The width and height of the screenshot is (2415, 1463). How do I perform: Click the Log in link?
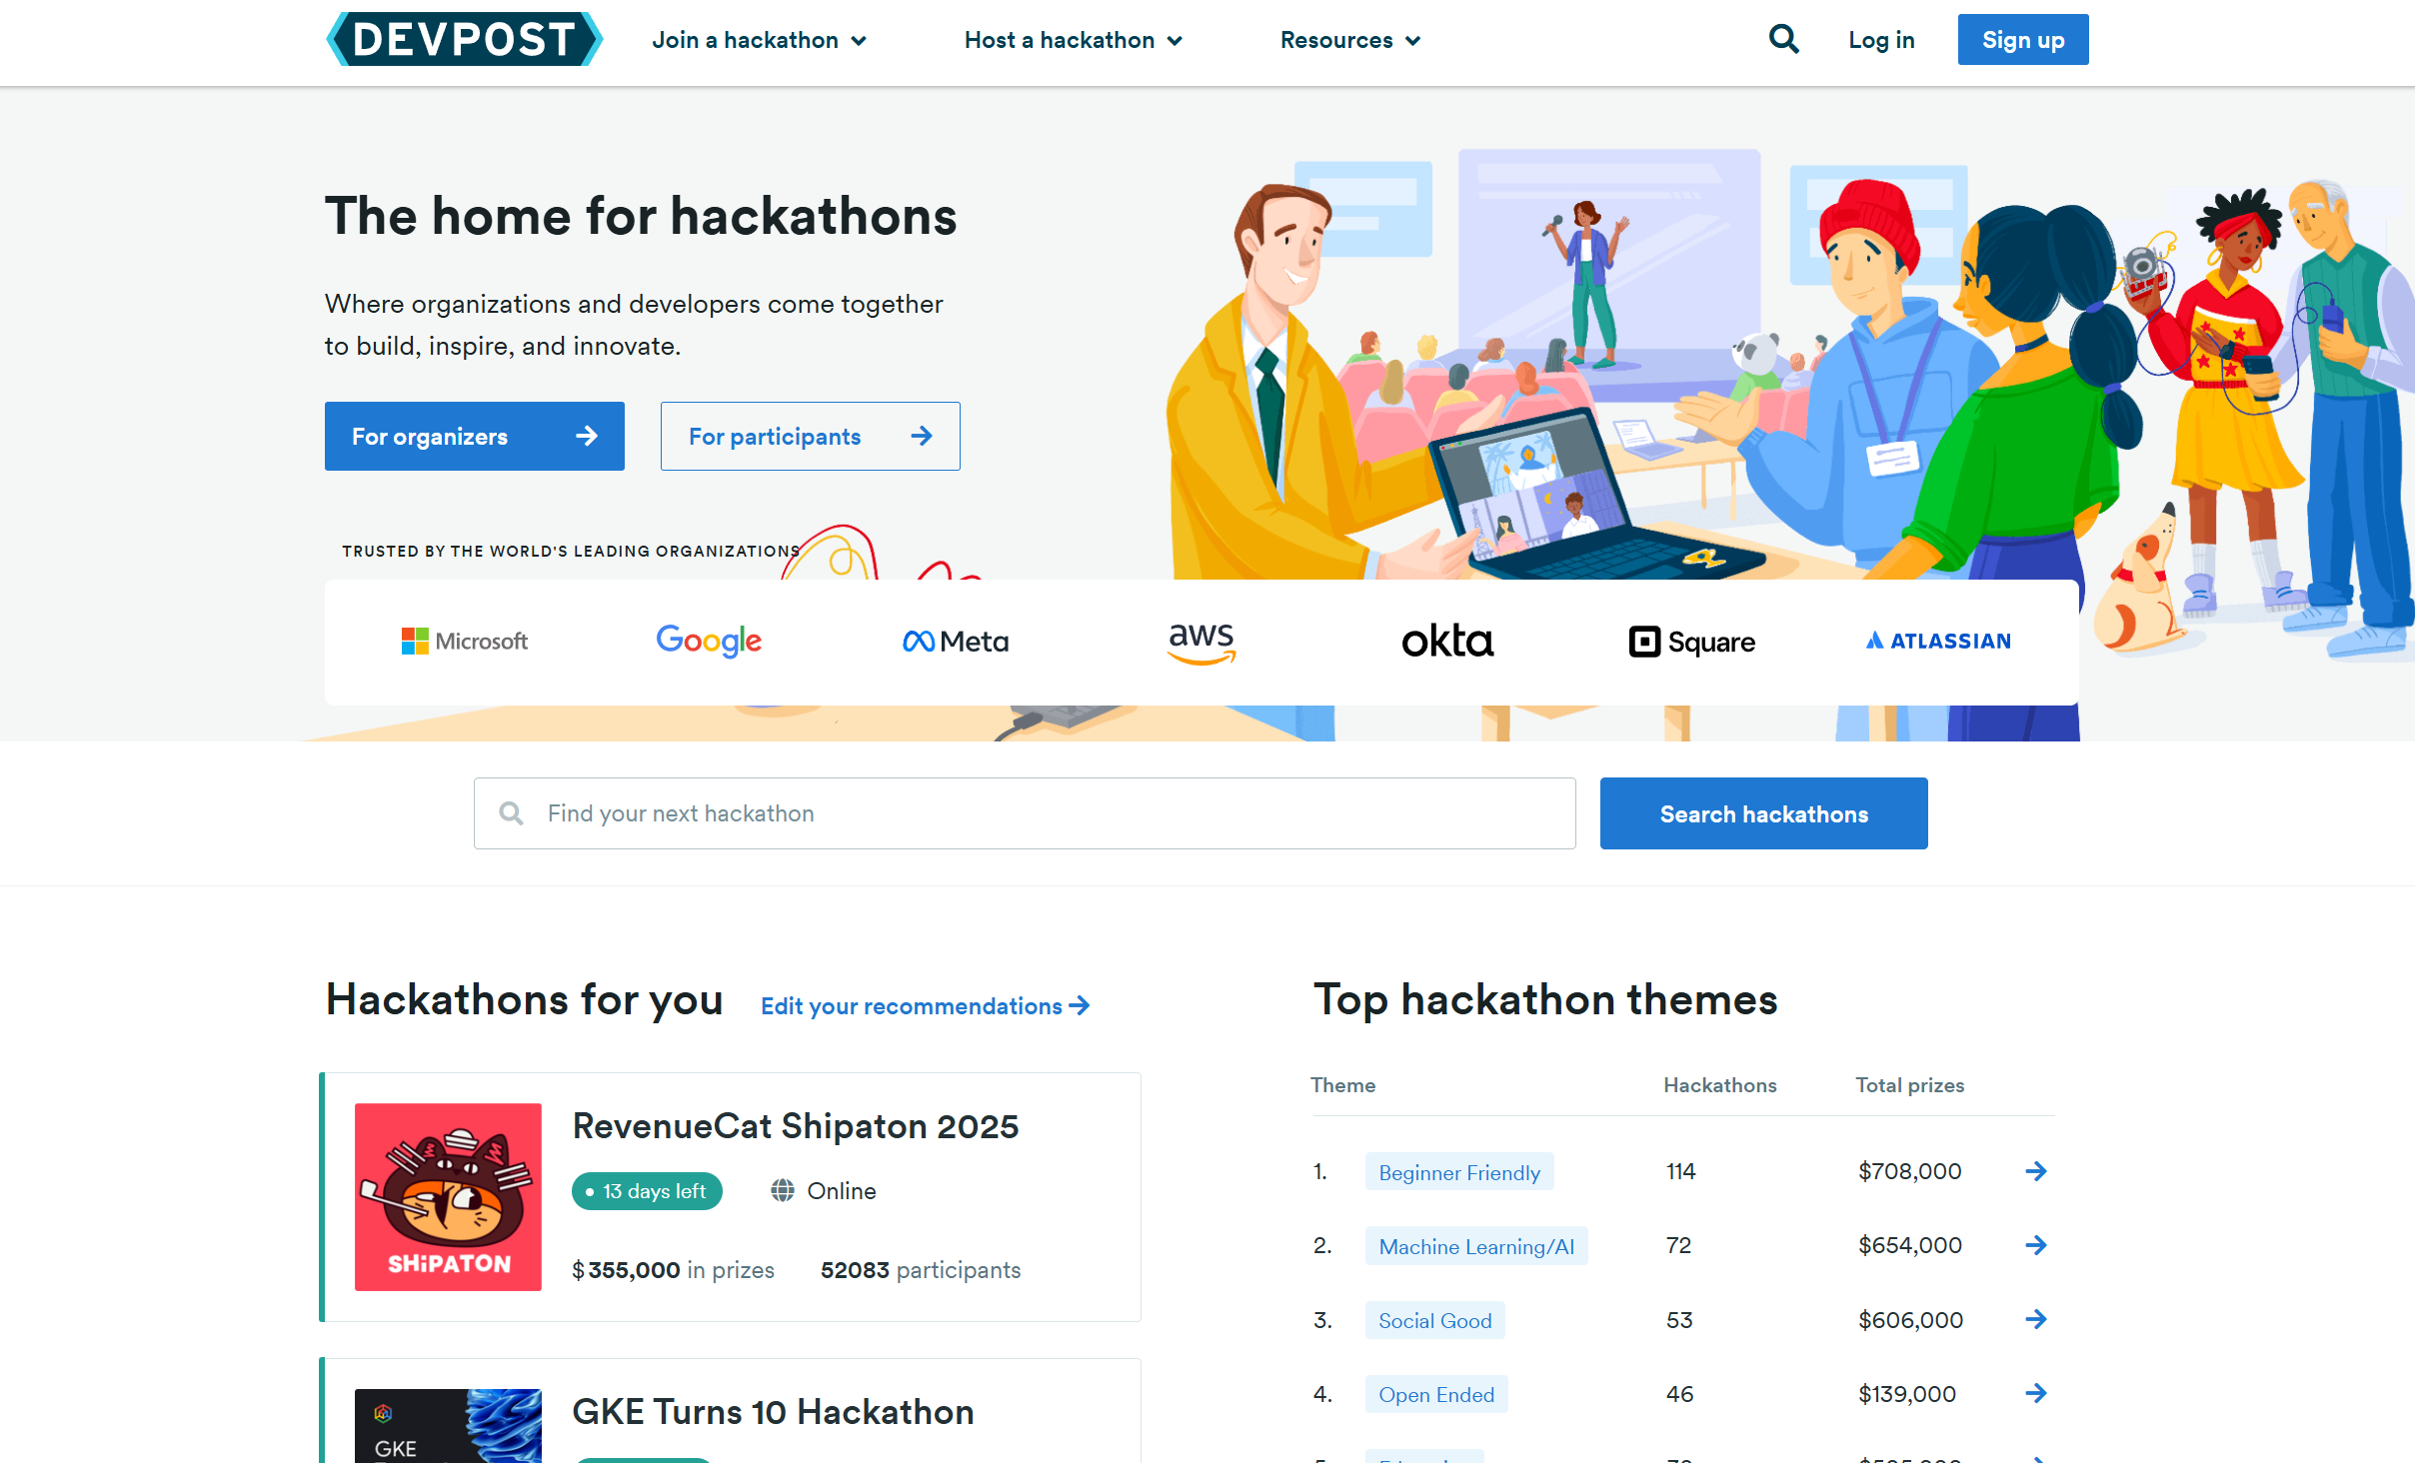(x=1881, y=40)
